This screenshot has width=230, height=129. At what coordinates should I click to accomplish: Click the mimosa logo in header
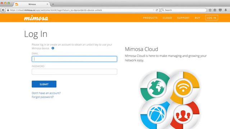coord(36,18)
